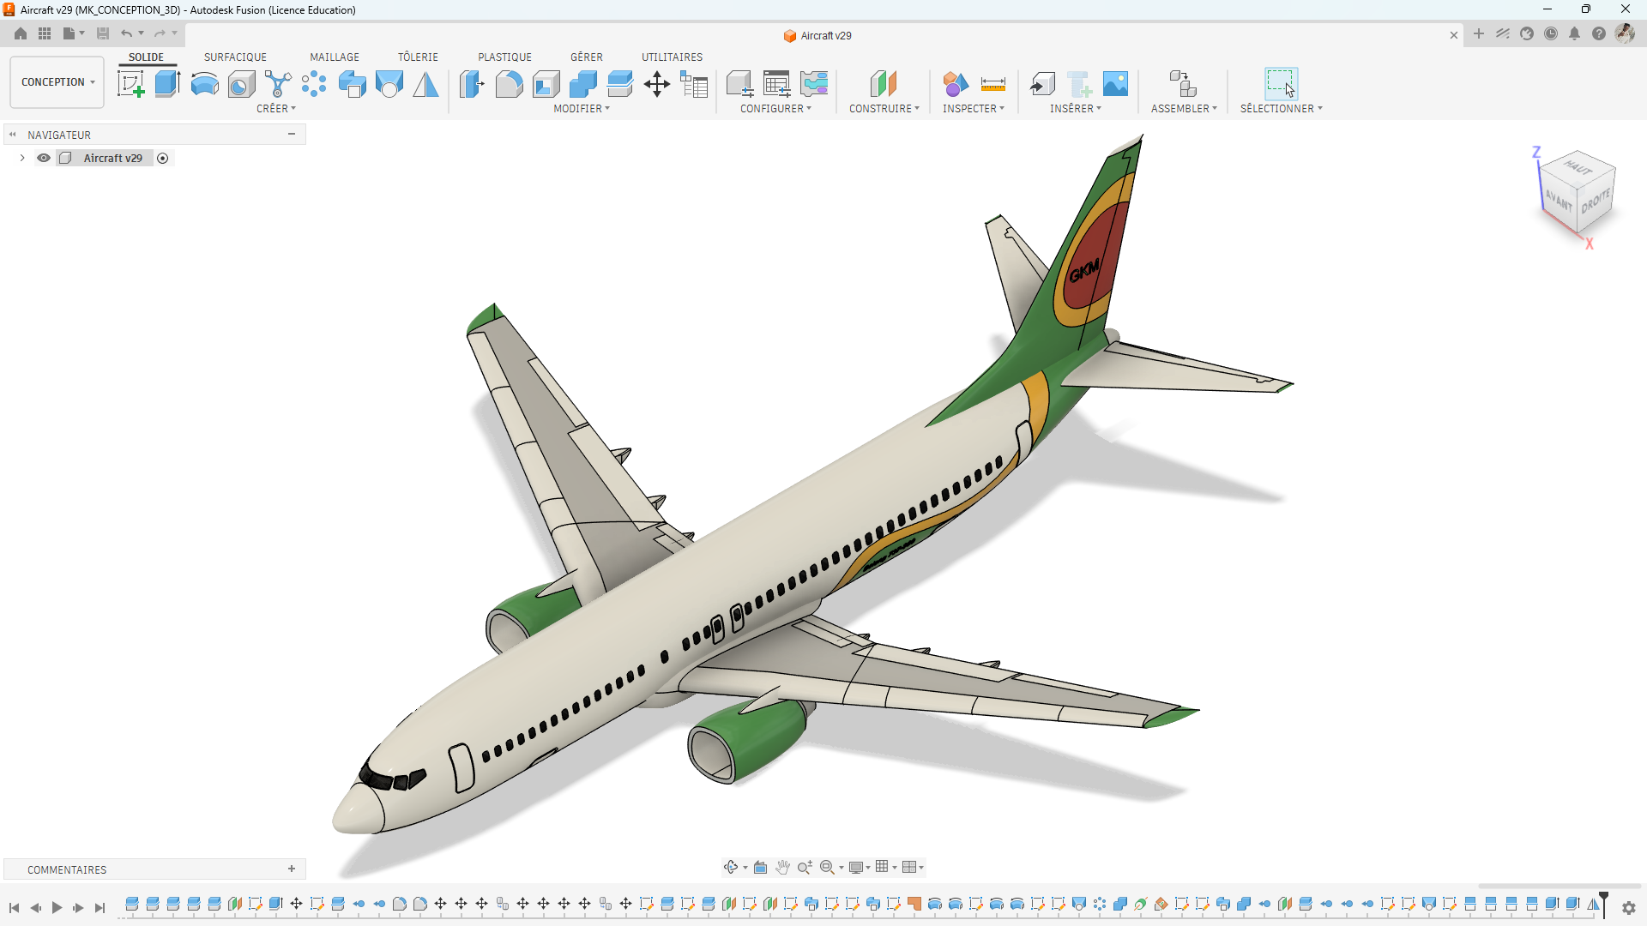Open the Joint assemble tool
The width and height of the screenshot is (1647, 926).
pyautogui.click(x=1183, y=84)
